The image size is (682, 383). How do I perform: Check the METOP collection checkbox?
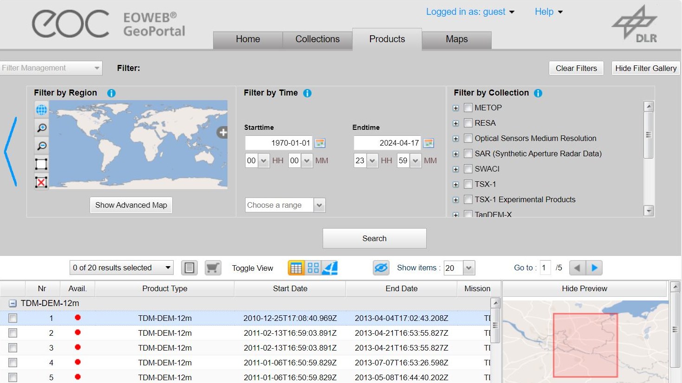468,108
